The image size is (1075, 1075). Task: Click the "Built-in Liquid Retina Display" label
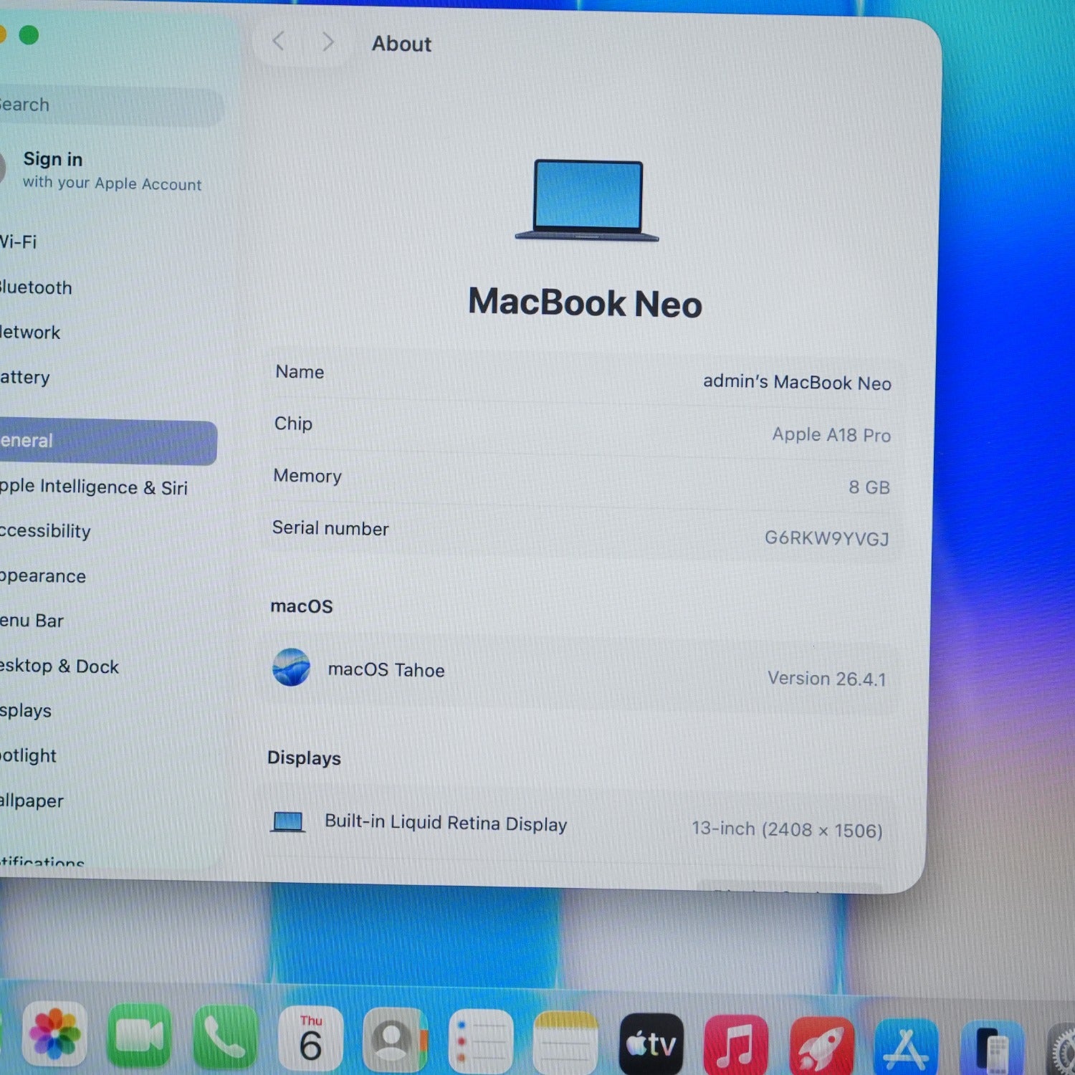(x=446, y=823)
